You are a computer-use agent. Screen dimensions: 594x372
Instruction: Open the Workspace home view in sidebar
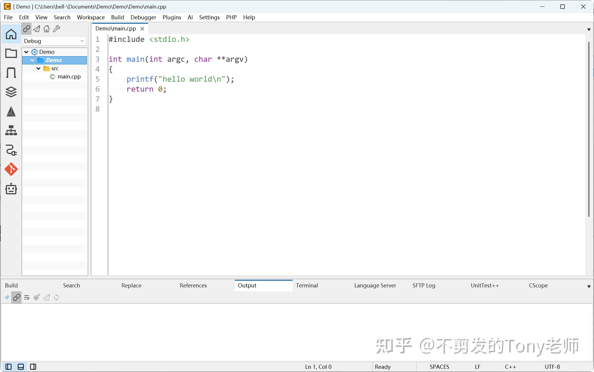click(x=11, y=34)
